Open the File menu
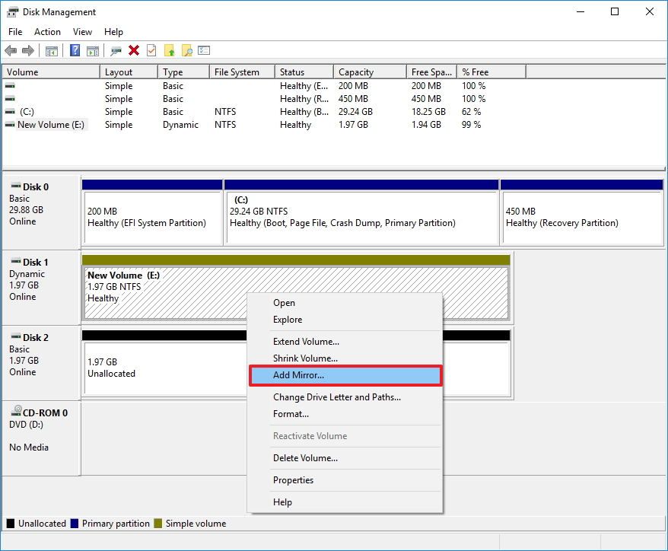Viewport: 668px width, 551px height. tap(14, 32)
